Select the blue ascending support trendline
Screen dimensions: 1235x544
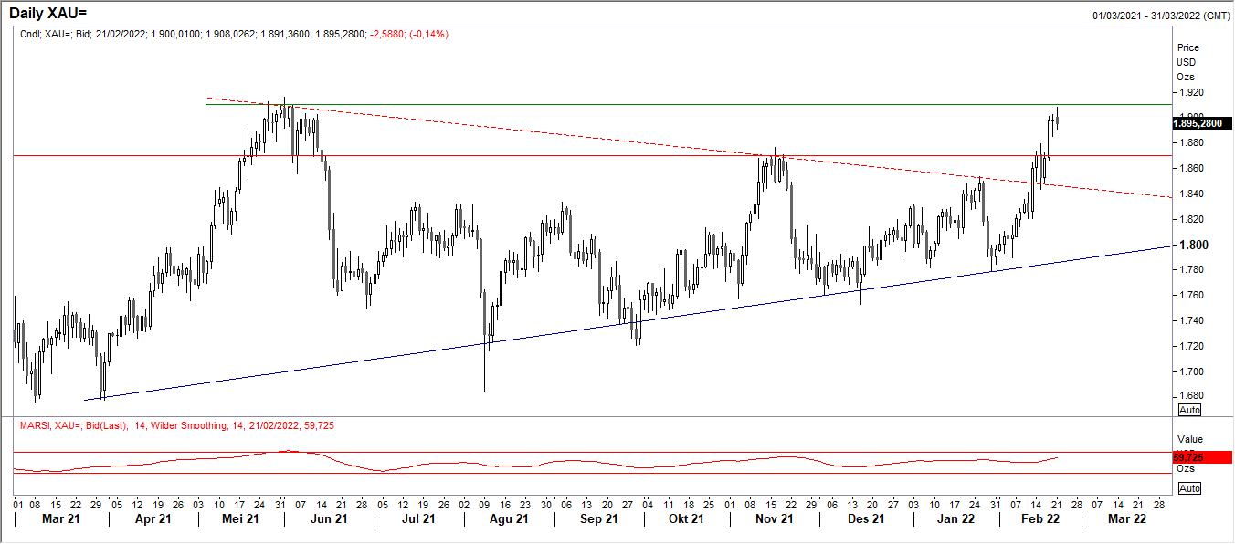[x=628, y=322]
